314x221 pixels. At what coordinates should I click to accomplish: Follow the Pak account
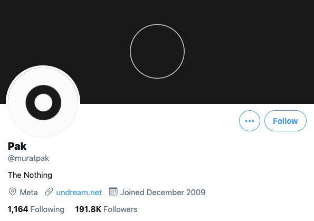(x=286, y=121)
